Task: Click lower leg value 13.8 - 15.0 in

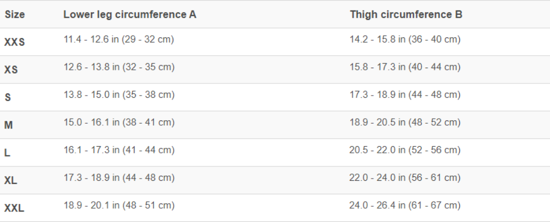Action: (119, 95)
